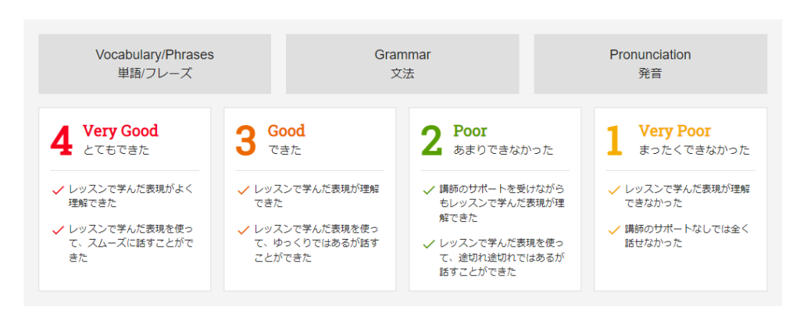The width and height of the screenshot is (800, 321).
Task: Click the yellow number 1 rating
Action: [615, 141]
